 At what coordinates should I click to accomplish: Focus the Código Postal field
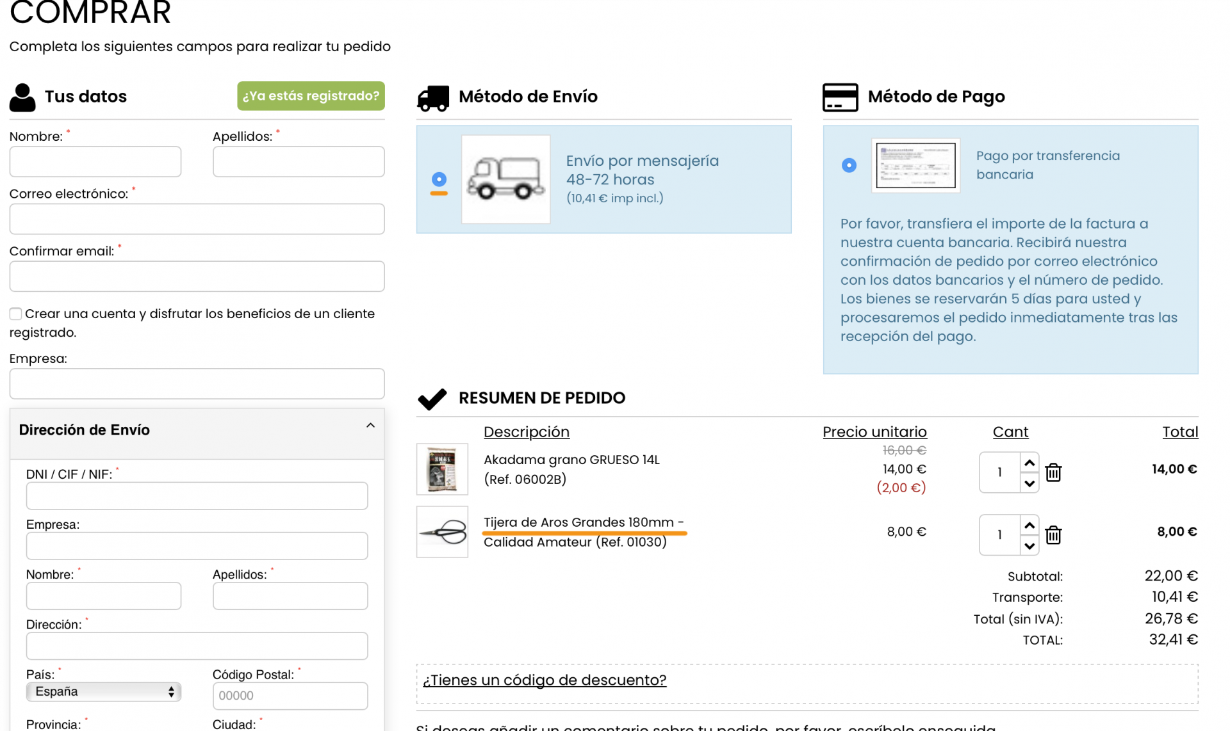tap(290, 696)
